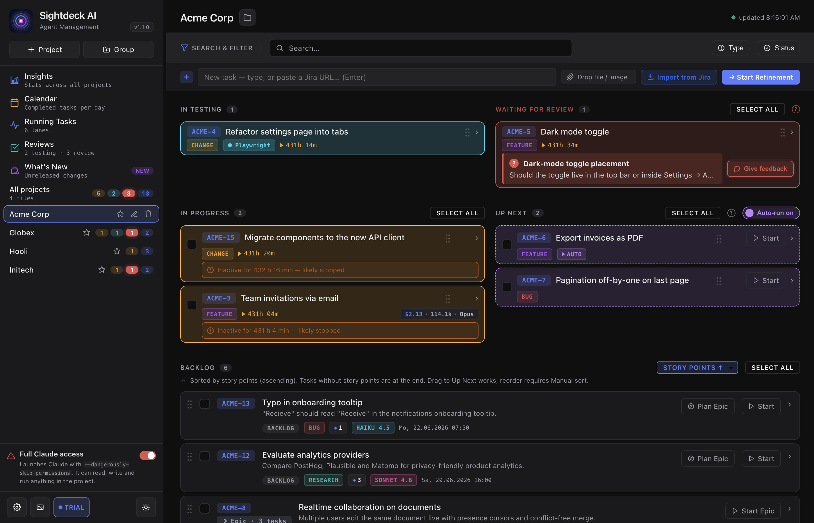Expand the Epic 3 tasks disclosure
The height and width of the screenshot is (523, 814).
coord(254,520)
